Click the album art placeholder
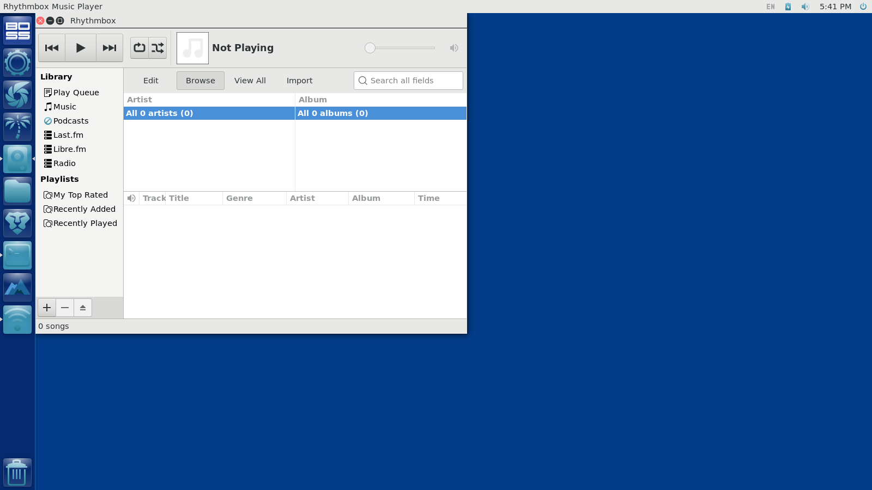 (192, 48)
